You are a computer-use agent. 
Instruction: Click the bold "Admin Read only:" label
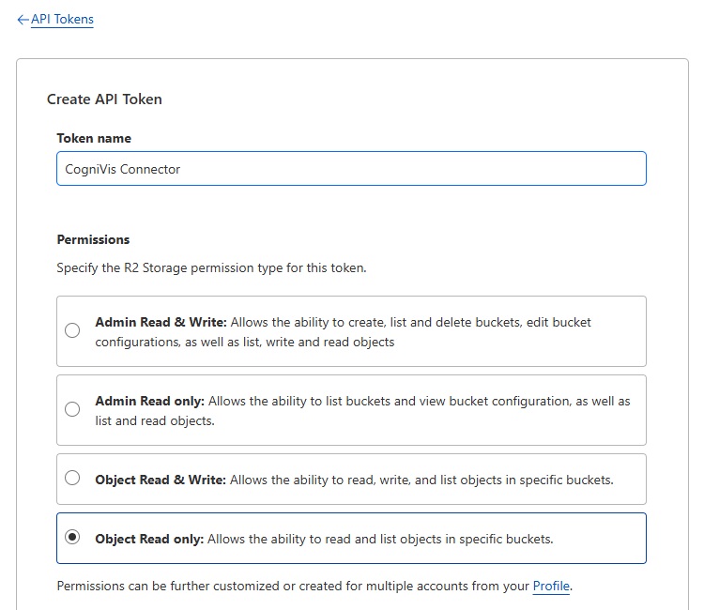coord(149,401)
